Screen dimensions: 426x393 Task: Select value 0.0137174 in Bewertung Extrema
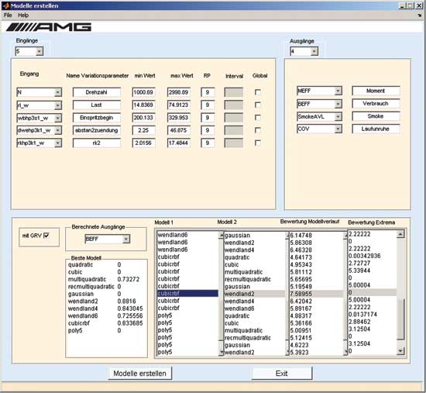pos(373,315)
